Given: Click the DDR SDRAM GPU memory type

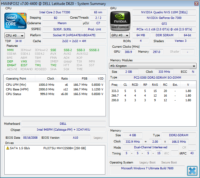Looking at the screenshot, I should (x=164, y=35).
